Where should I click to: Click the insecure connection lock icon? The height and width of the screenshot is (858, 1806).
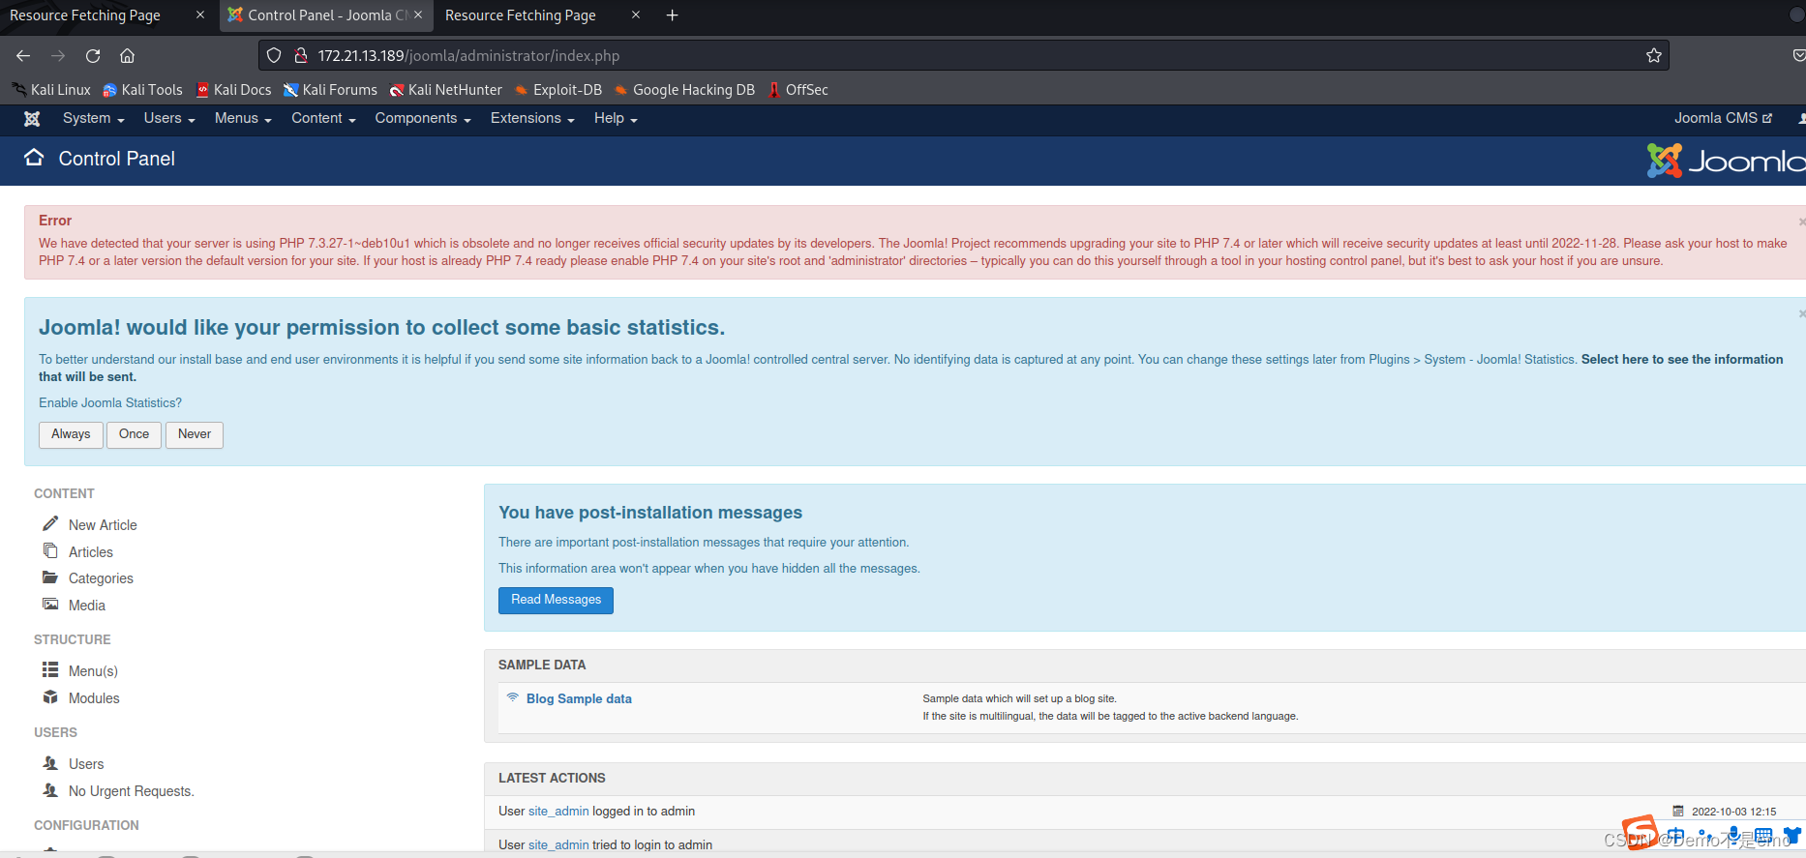tap(301, 55)
